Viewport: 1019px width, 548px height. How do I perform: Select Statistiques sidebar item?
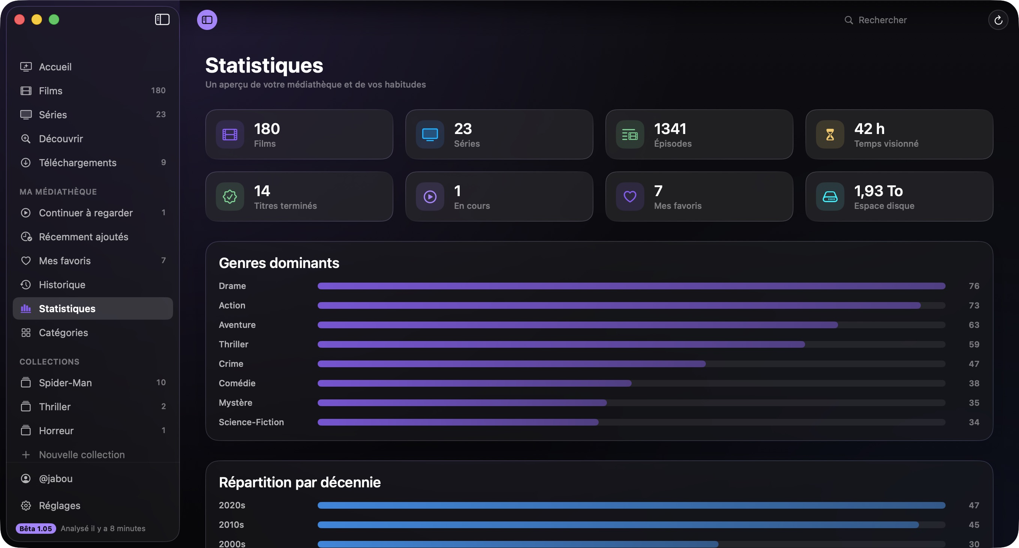point(93,308)
